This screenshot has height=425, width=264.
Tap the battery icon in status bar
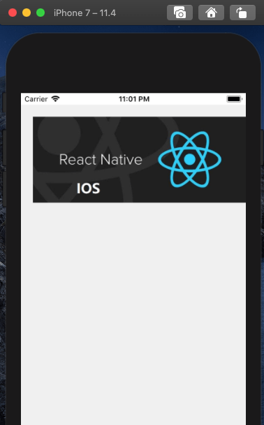pos(235,99)
